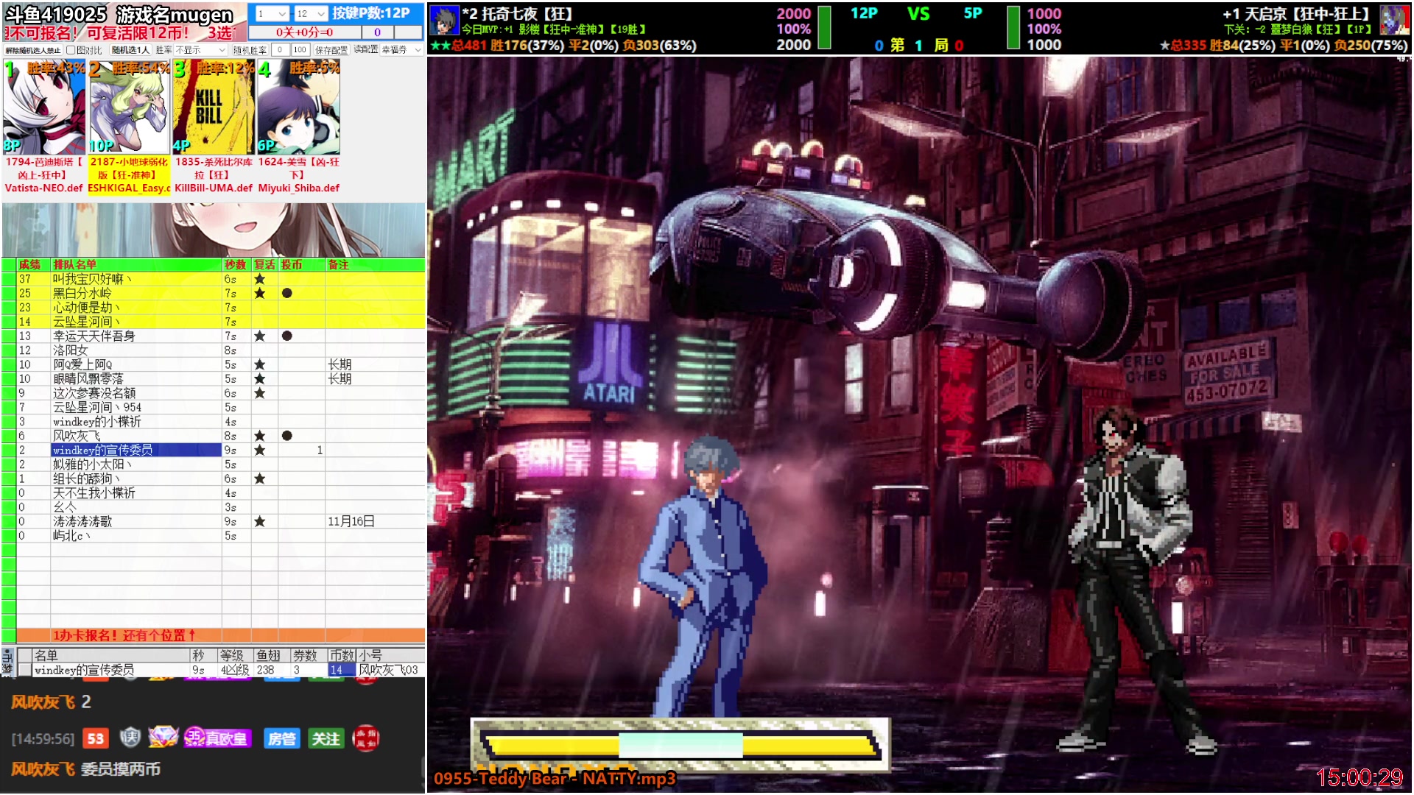Click the revive star in 幸运天天伴吾身 row
This screenshot has width=1414, height=795.
(260, 336)
